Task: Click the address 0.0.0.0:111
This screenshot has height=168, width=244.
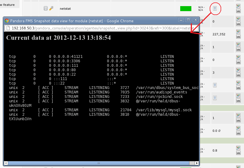Action: pyautogui.click(x=66, y=65)
